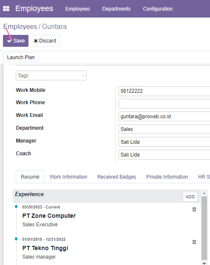Click the Launch Plan button
The height and width of the screenshot is (265, 210).
pyautogui.click(x=21, y=57)
